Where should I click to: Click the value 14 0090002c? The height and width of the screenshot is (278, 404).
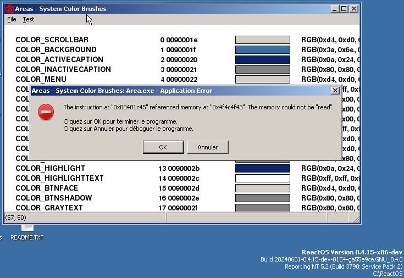tap(179, 179)
